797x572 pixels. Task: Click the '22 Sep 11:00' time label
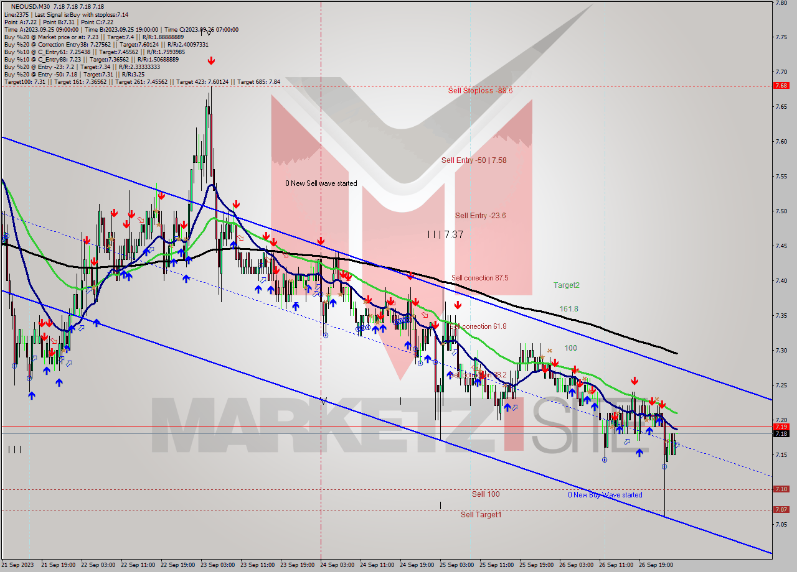point(138,565)
